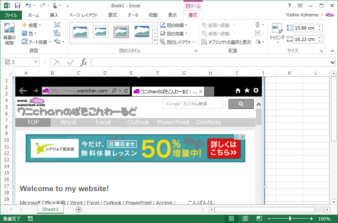Apply the first picture style thumbnail
The image size is (338, 223).
[x=80, y=32]
